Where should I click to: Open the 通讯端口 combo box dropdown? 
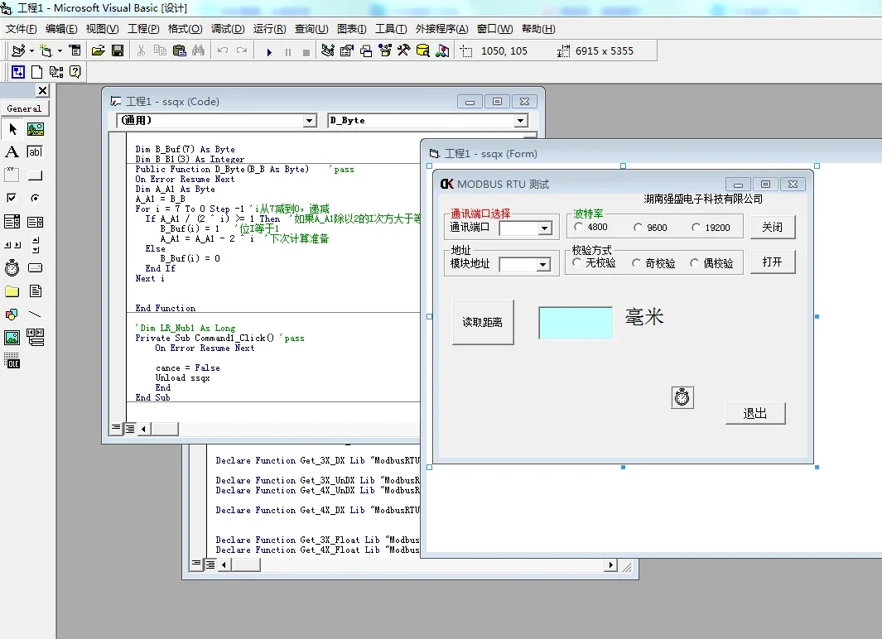[x=544, y=228]
